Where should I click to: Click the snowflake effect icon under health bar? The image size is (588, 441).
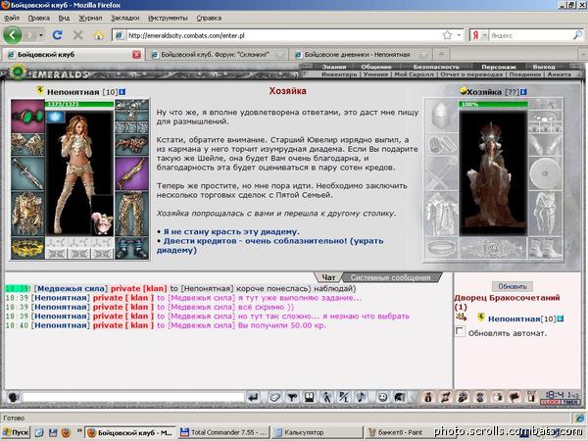[55, 117]
